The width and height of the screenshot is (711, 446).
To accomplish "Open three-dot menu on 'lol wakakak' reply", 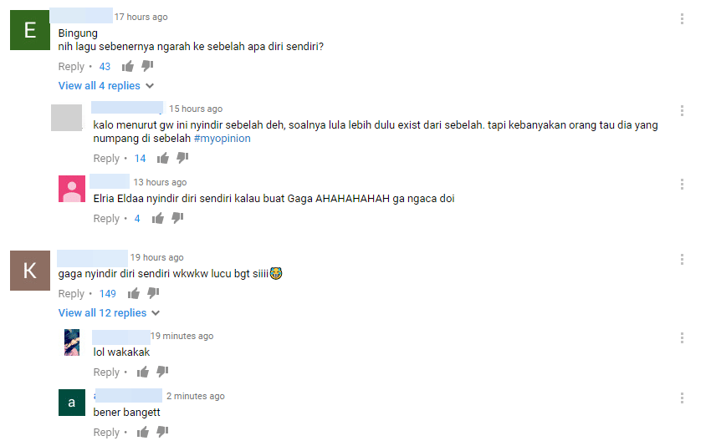I will pyautogui.click(x=682, y=337).
